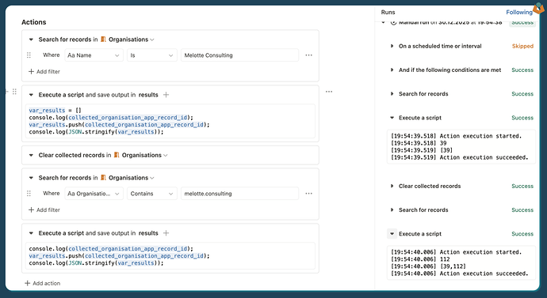547x298 pixels.
Task: Select log line '[19:54:40.006] 112'
Action: click(420, 259)
